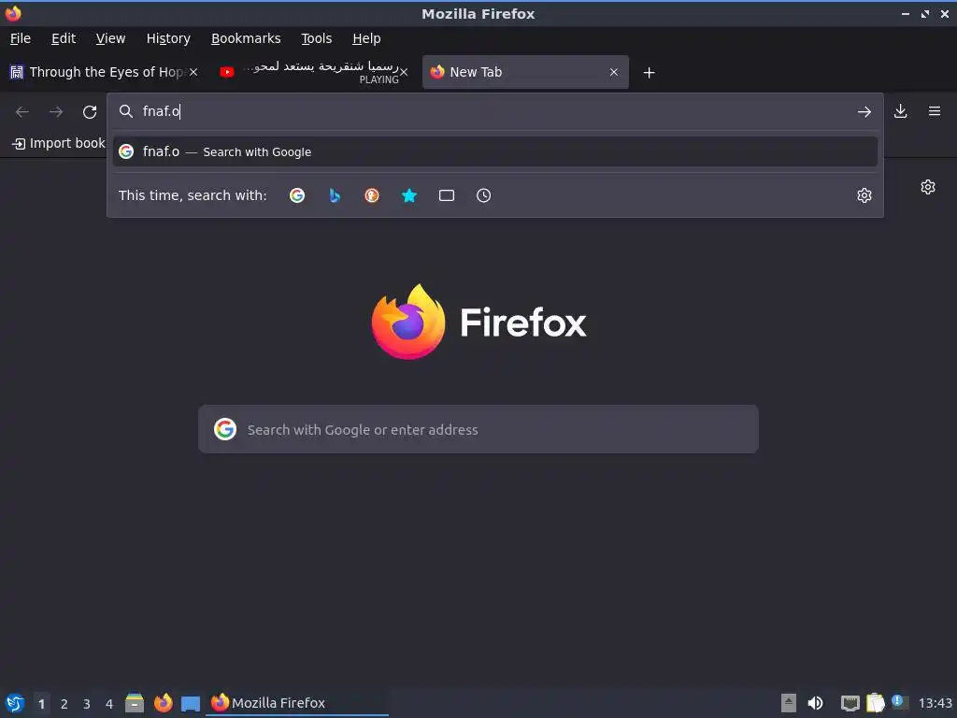957x718 pixels.
Task: Switch to workspace 2
Action: coord(64,704)
